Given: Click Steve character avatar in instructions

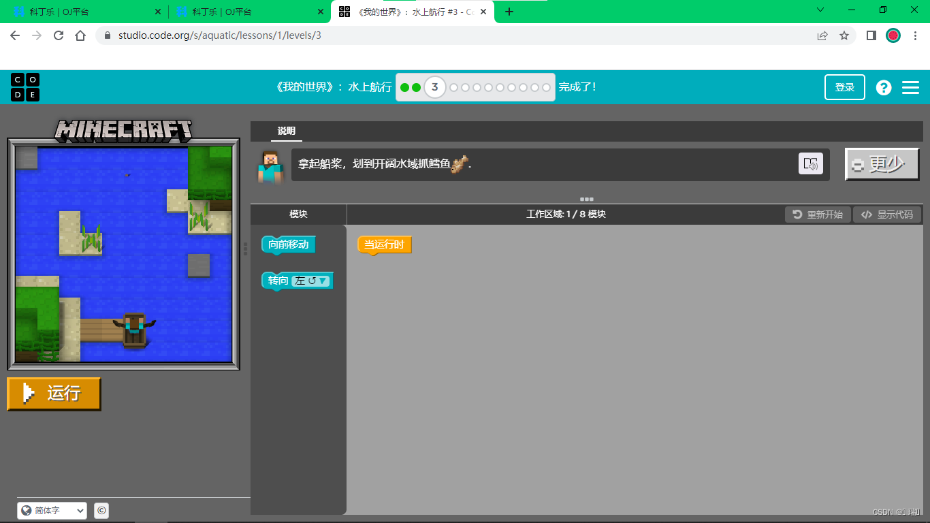Looking at the screenshot, I should tap(270, 167).
